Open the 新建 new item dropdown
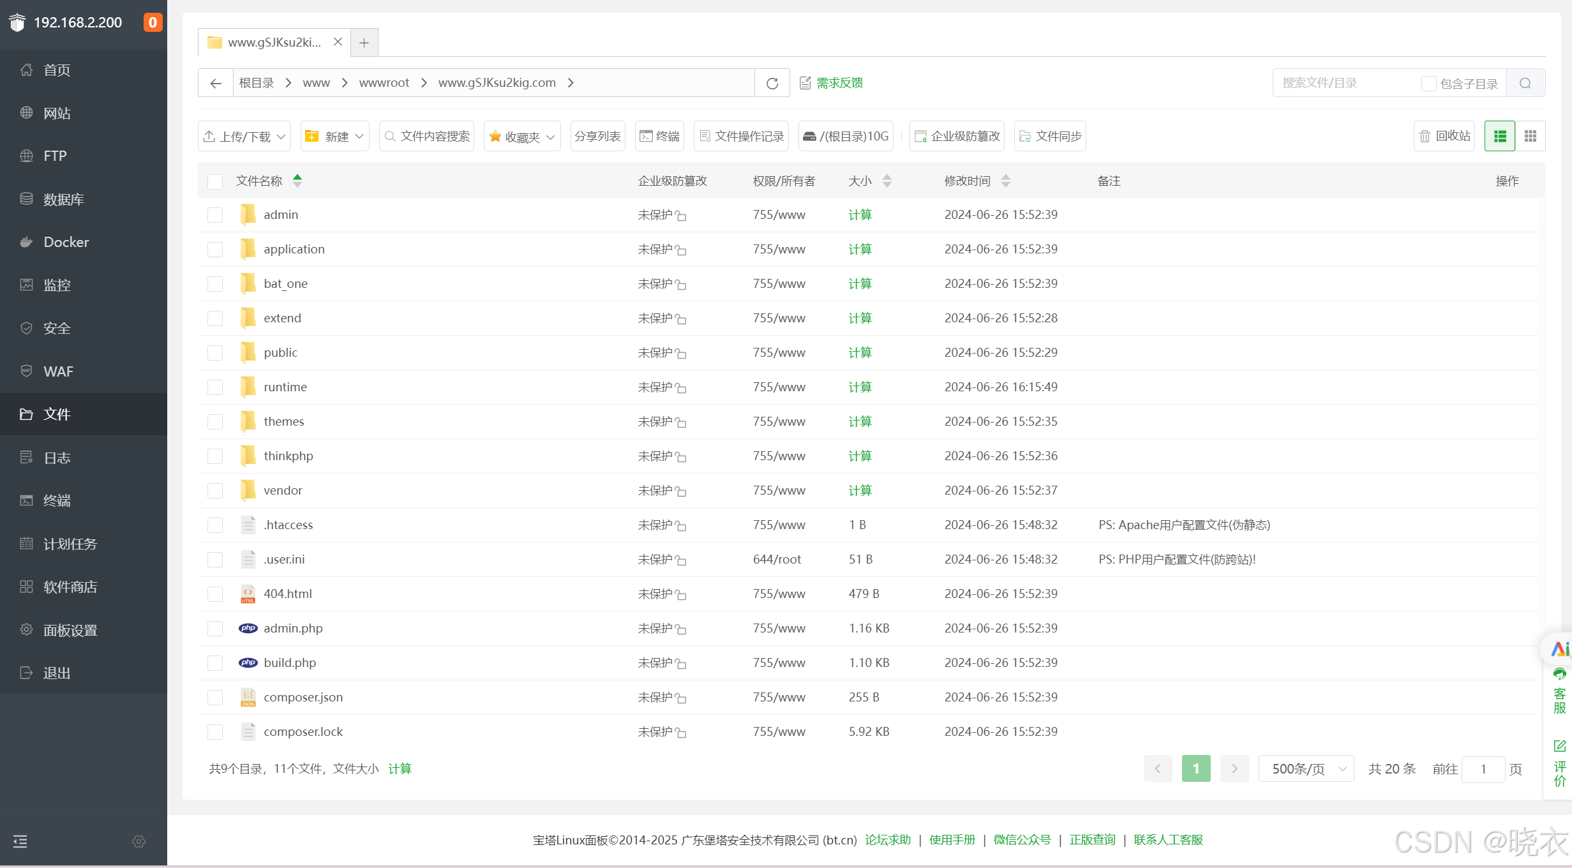The image size is (1572, 868). pyautogui.click(x=335, y=136)
